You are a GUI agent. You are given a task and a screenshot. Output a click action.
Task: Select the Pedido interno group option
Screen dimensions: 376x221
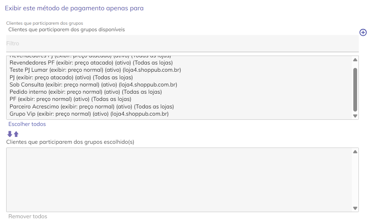click(86, 92)
